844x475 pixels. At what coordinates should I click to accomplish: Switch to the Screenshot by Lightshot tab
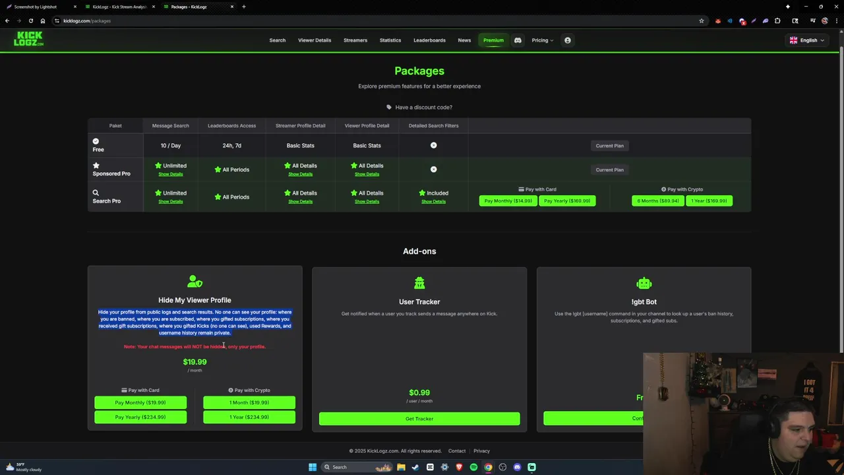pos(40,7)
